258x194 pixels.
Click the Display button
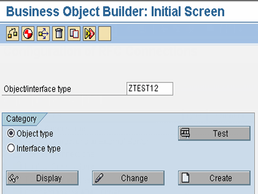(x=42, y=178)
